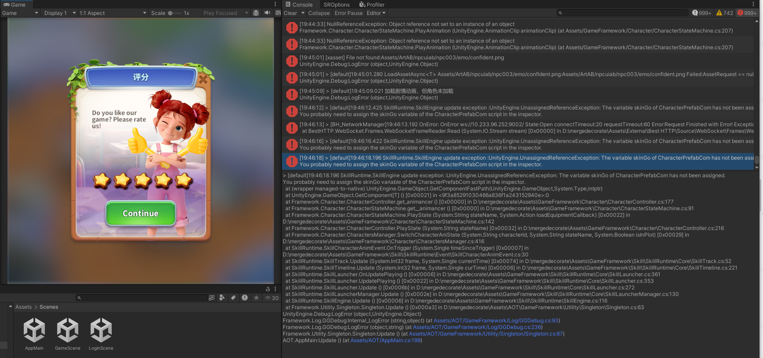Click the Search by Label tag icon
Viewport: 763px width, 358px height.
click(x=234, y=298)
